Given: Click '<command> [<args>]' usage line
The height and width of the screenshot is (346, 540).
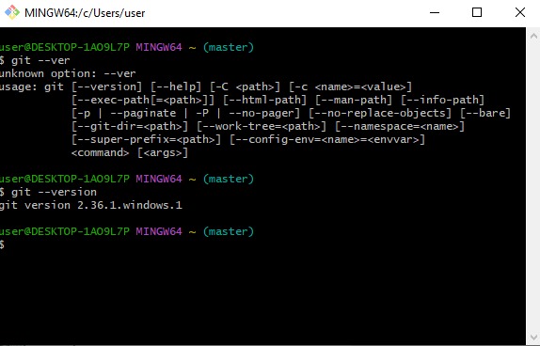Looking at the screenshot, I should pos(130,152).
